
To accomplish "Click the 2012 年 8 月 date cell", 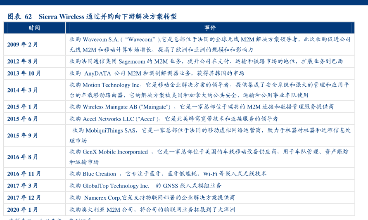I will [x=23, y=61].
